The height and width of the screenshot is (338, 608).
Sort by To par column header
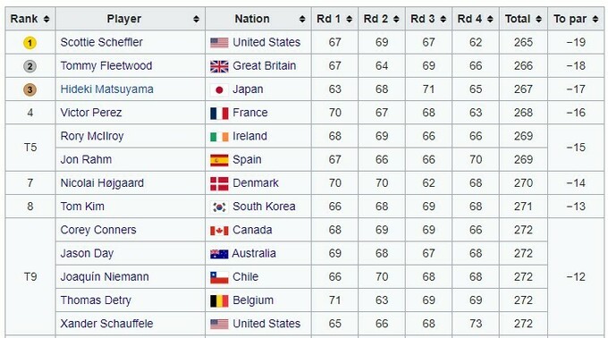(576, 19)
